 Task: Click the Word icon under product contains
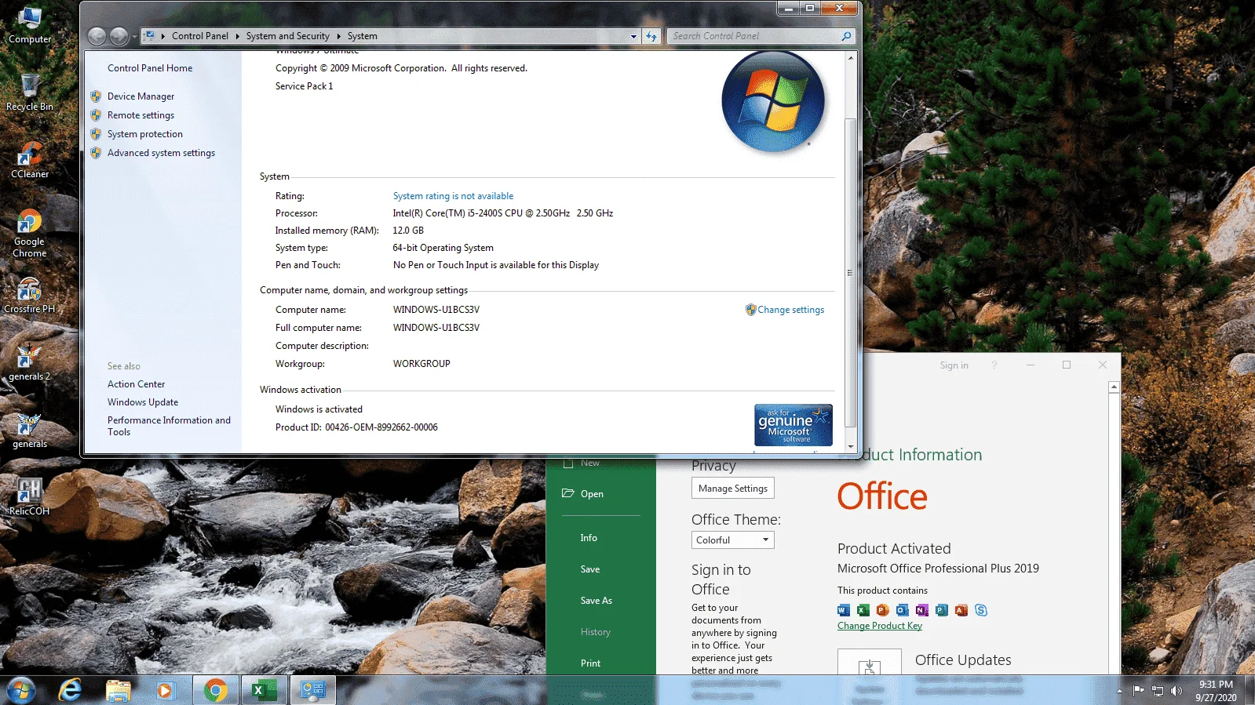click(844, 610)
